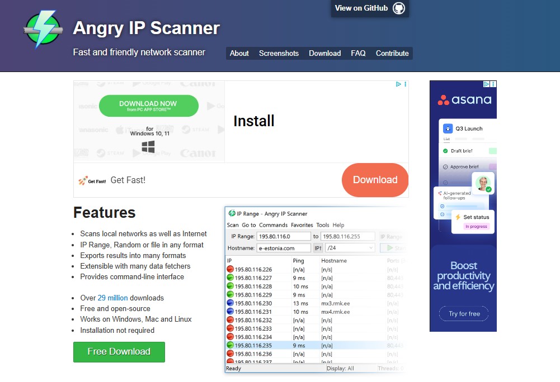The width and height of the screenshot is (560, 382).
Task: Click Approve brief check circle in ad
Action: 445,167
